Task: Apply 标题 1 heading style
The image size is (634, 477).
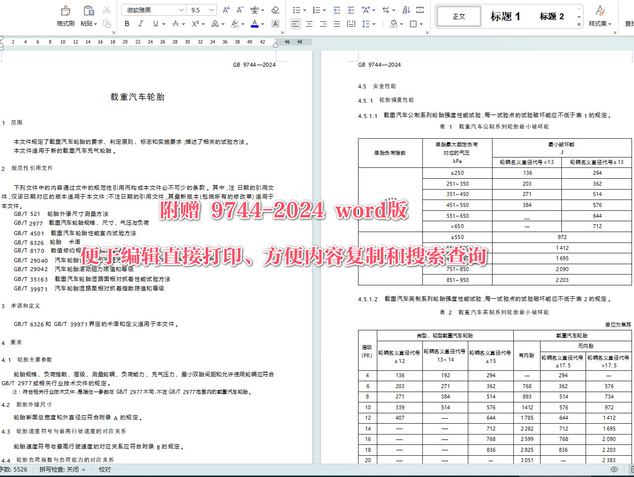Action: coord(505,16)
